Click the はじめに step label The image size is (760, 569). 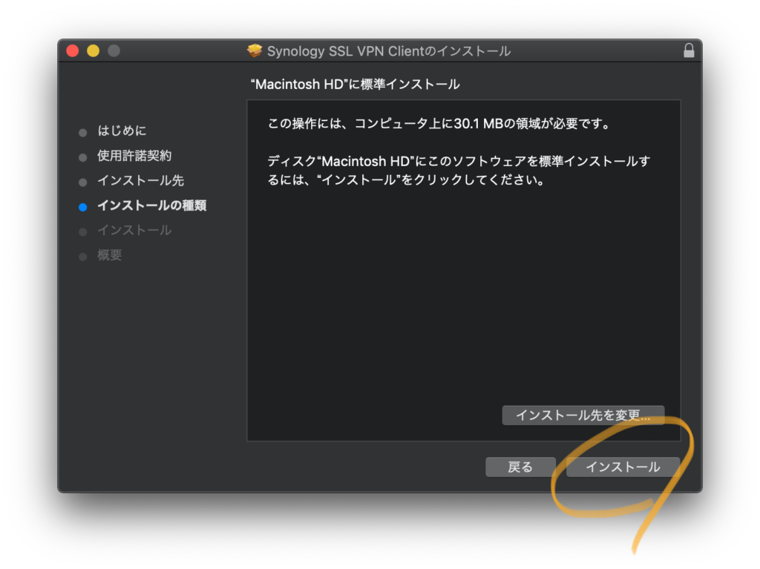tap(122, 131)
